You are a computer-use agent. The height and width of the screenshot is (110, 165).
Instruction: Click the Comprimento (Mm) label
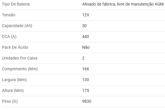(20, 69)
